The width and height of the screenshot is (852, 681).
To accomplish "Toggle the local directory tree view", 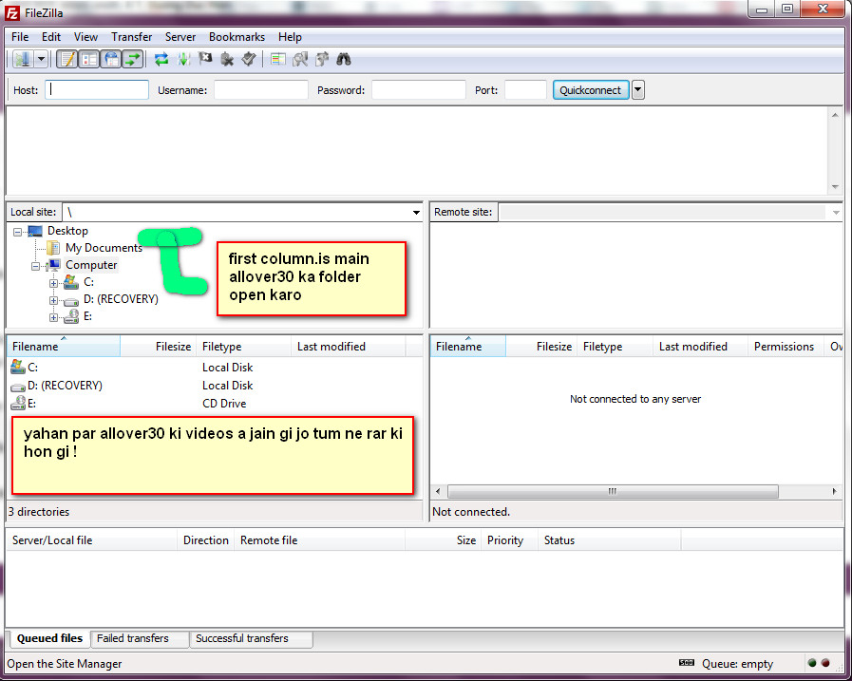I will [89, 59].
